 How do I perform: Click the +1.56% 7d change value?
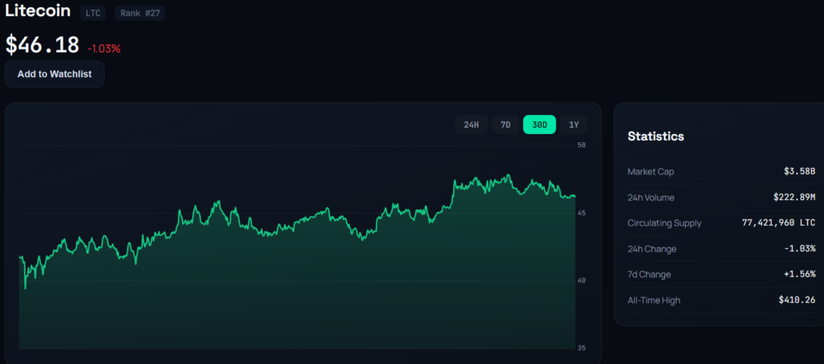point(799,274)
